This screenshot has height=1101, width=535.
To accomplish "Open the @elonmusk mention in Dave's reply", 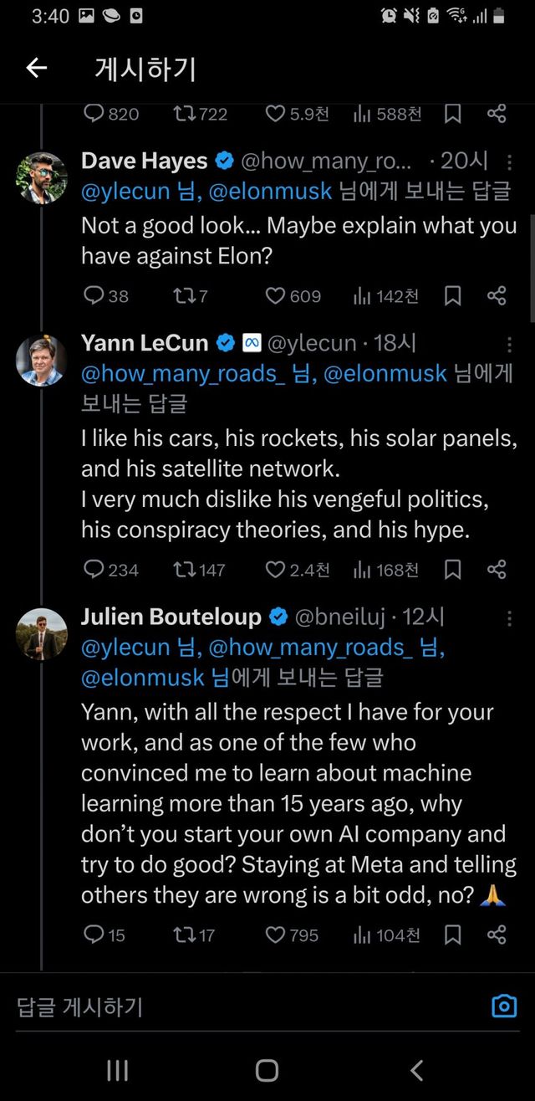I will tap(270, 192).
